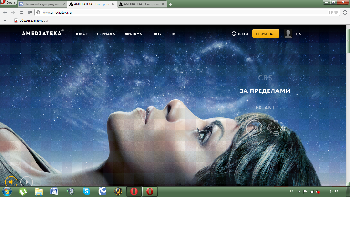Open ИЗБРАННОЕ favorites button
The width and height of the screenshot is (350, 227).
[x=266, y=34]
